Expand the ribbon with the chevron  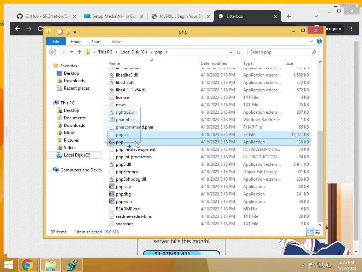coord(311,41)
